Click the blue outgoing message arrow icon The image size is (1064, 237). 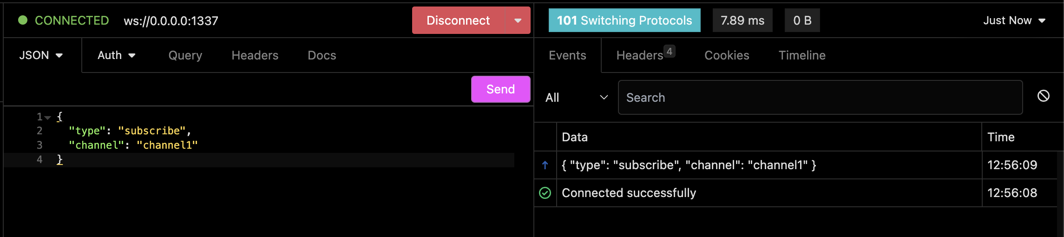[545, 165]
